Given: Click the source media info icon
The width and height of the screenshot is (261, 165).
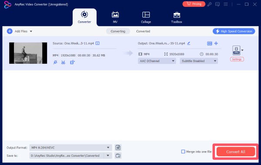Looking at the screenshot, I should pyautogui.click(x=97, y=43).
